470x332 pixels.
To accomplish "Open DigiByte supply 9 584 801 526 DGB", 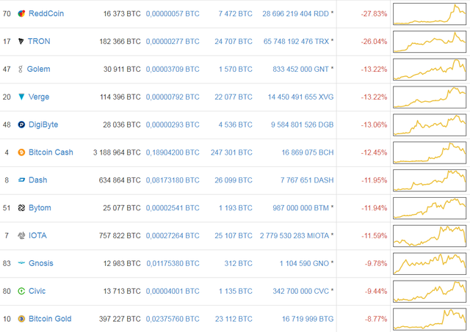I will [x=302, y=125].
